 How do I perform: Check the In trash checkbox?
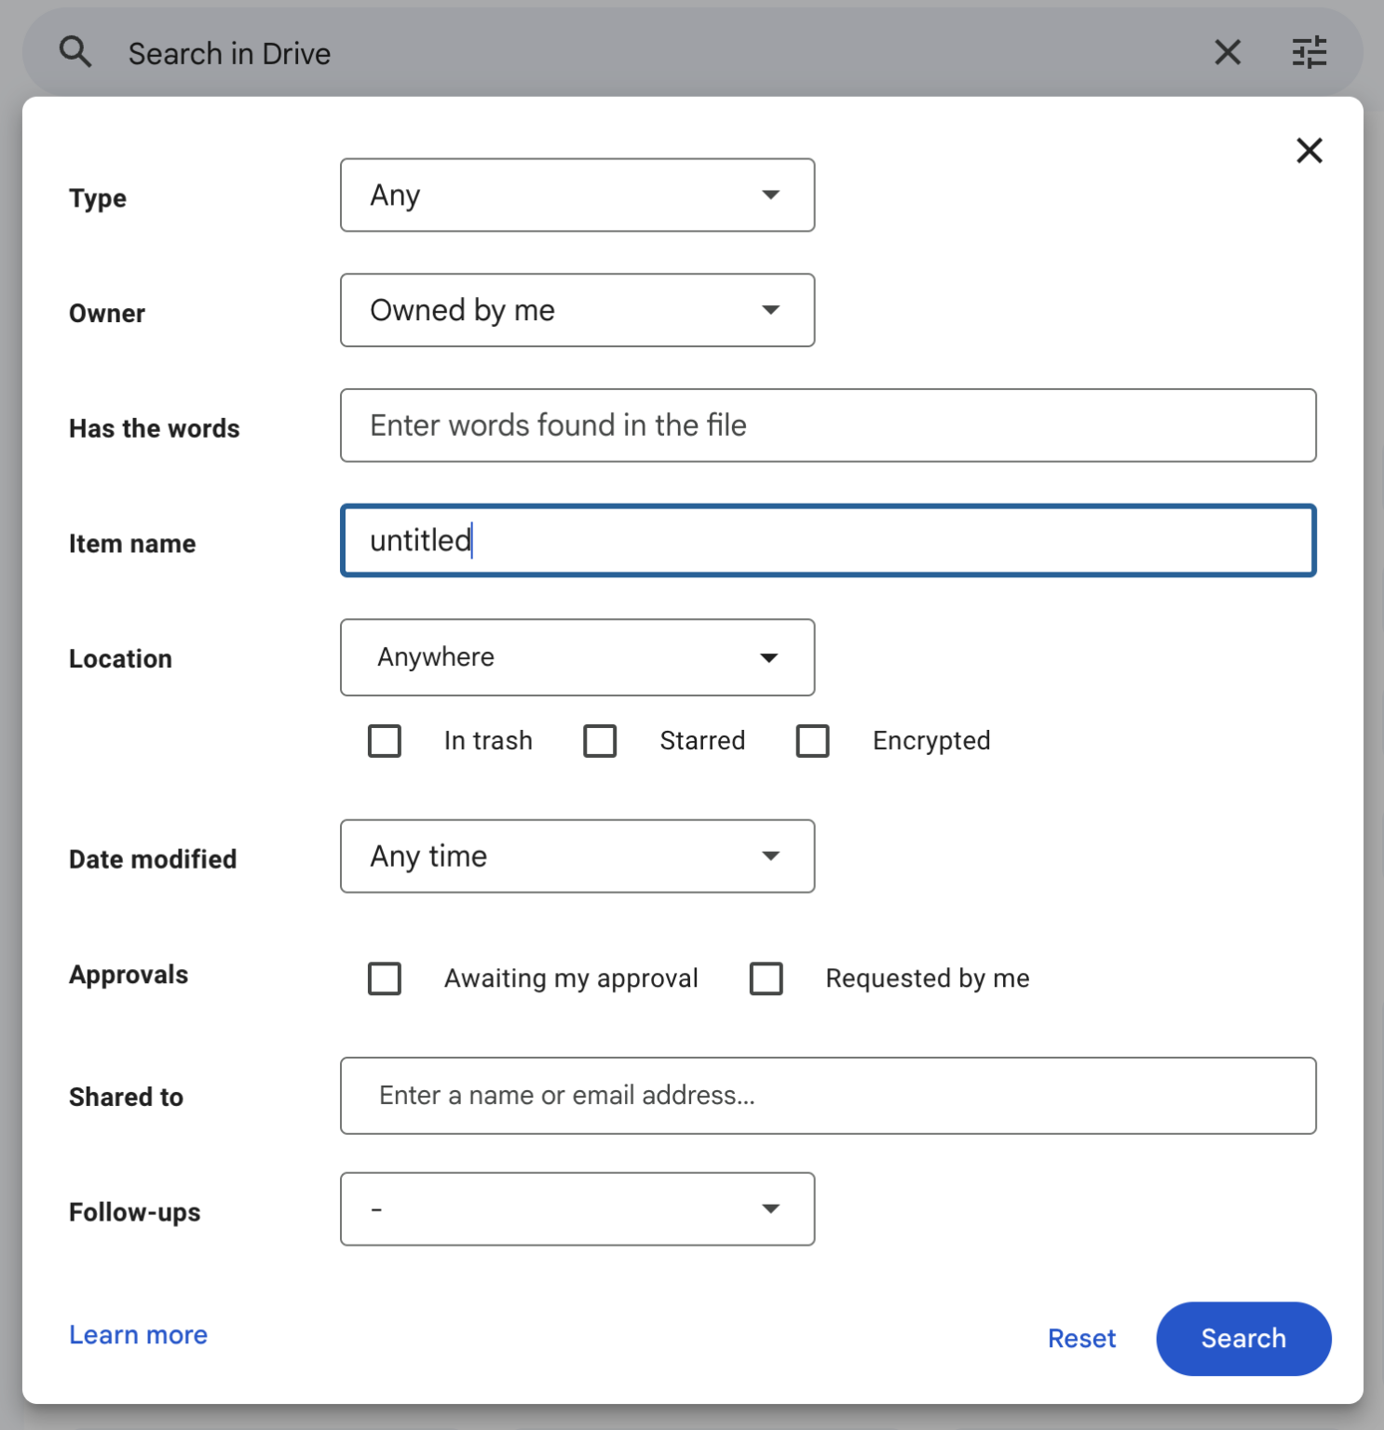click(x=384, y=741)
